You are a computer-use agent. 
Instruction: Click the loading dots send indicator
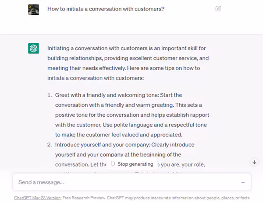pyautogui.click(x=243, y=182)
